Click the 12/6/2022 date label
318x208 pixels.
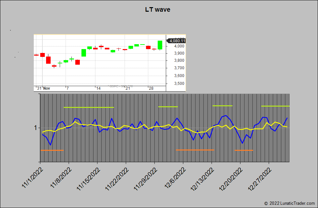coord(175,177)
